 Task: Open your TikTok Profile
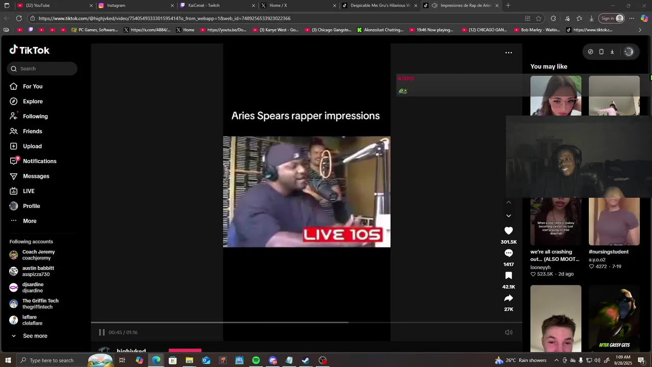(24, 206)
